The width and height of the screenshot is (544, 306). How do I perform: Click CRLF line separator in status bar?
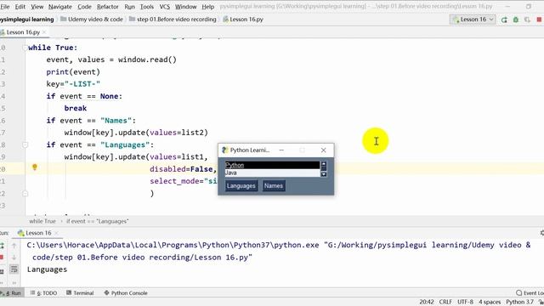tap(445, 303)
